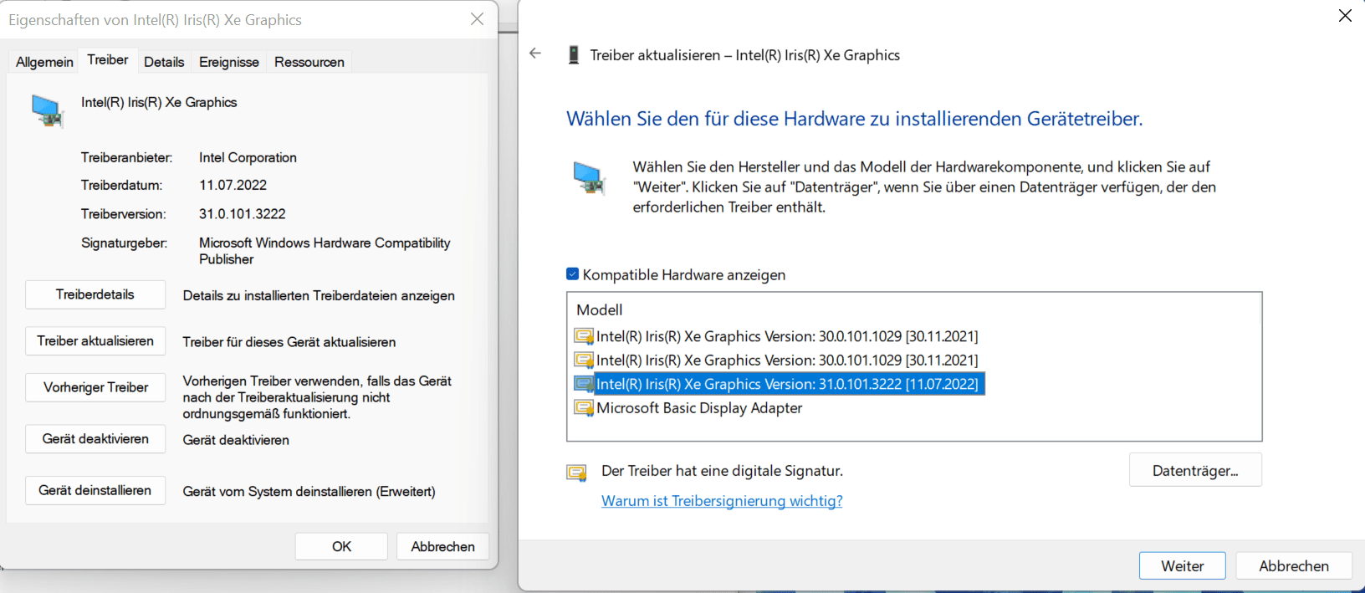The image size is (1365, 593).
Task: Click 'Der Treiber hat eine digitale Signatur.' text
Action: coord(722,471)
